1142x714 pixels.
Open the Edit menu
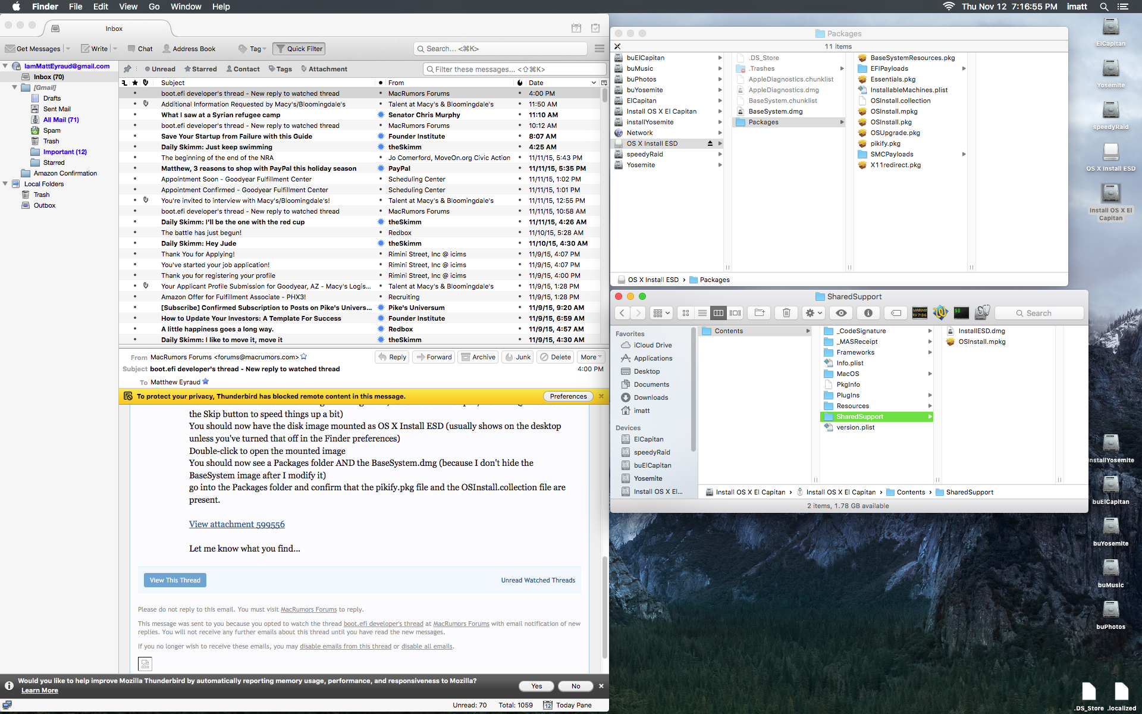click(x=101, y=7)
